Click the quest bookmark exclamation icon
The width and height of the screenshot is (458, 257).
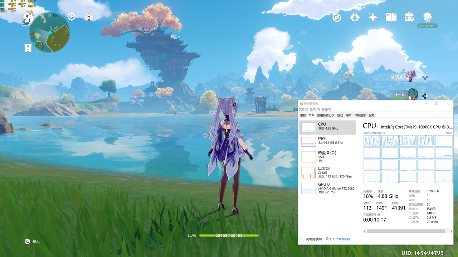point(28,48)
